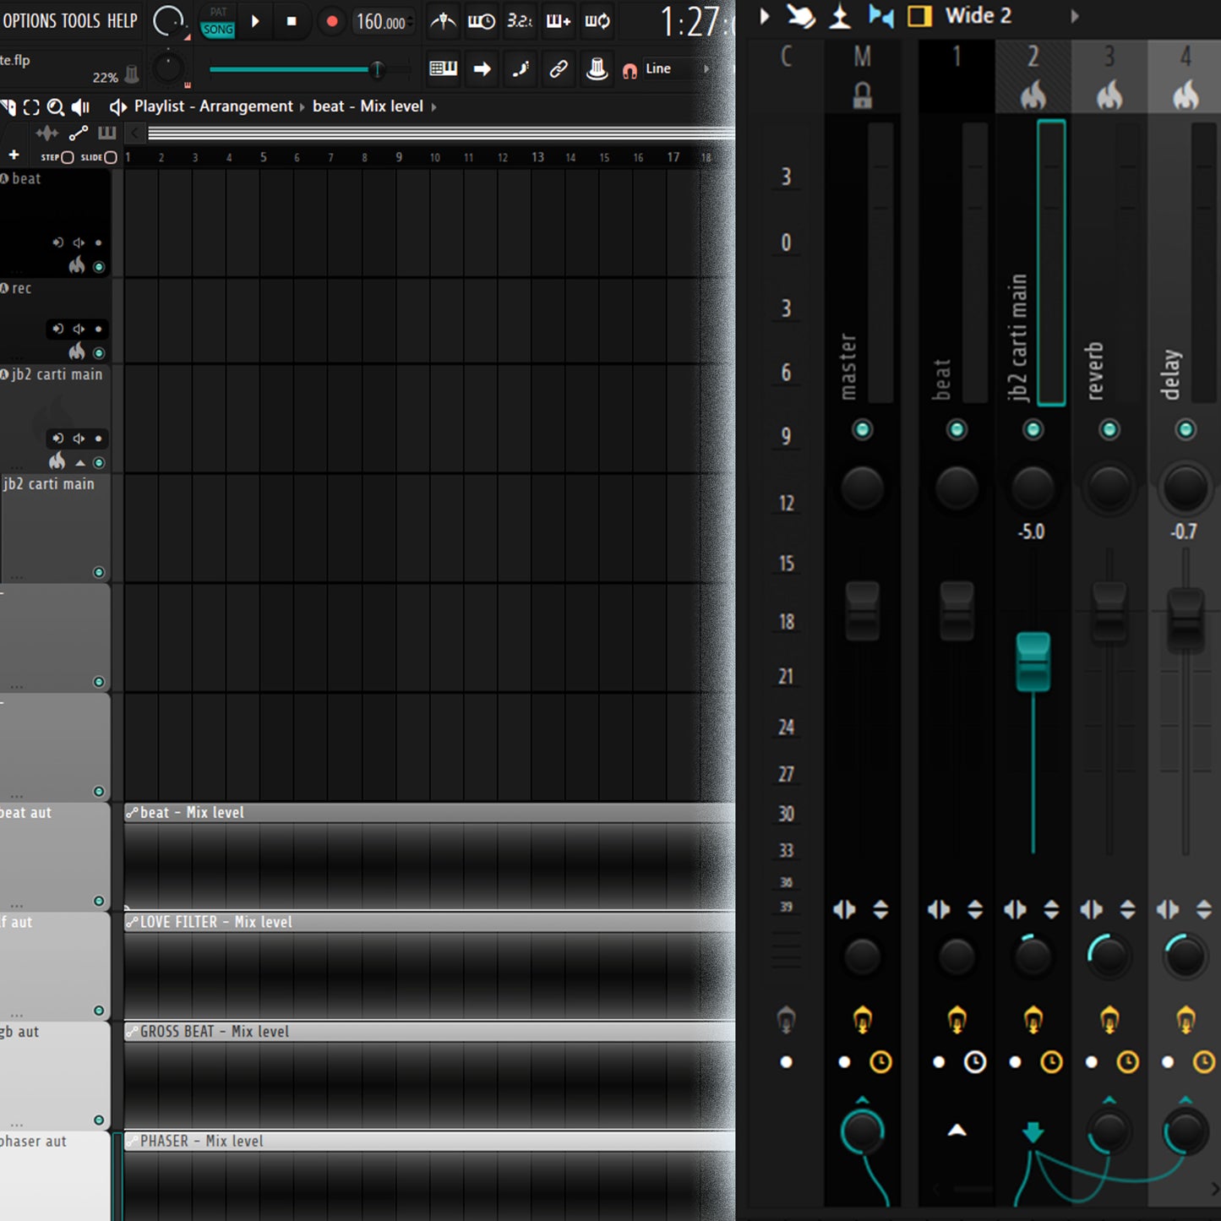
Task: Toggle loop recording icon
Action: pyautogui.click(x=597, y=21)
